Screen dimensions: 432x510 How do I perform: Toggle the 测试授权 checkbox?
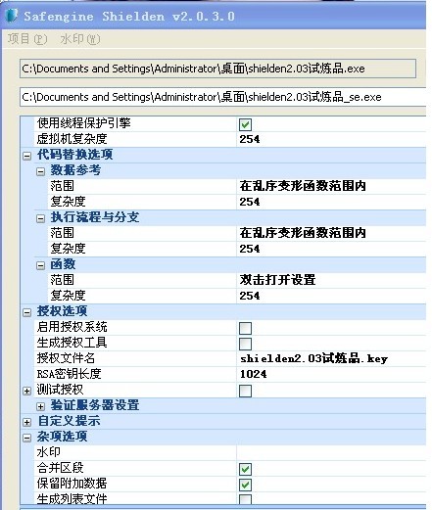(x=245, y=391)
